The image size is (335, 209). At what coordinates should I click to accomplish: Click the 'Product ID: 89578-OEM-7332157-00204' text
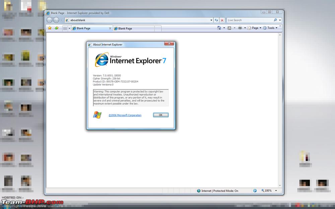pos(115,82)
